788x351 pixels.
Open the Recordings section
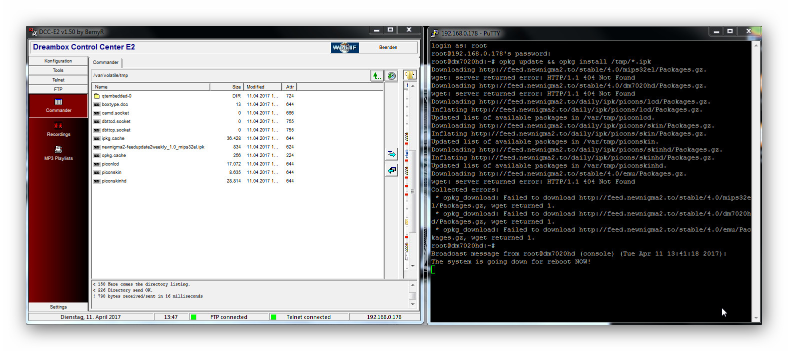(58, 129)
